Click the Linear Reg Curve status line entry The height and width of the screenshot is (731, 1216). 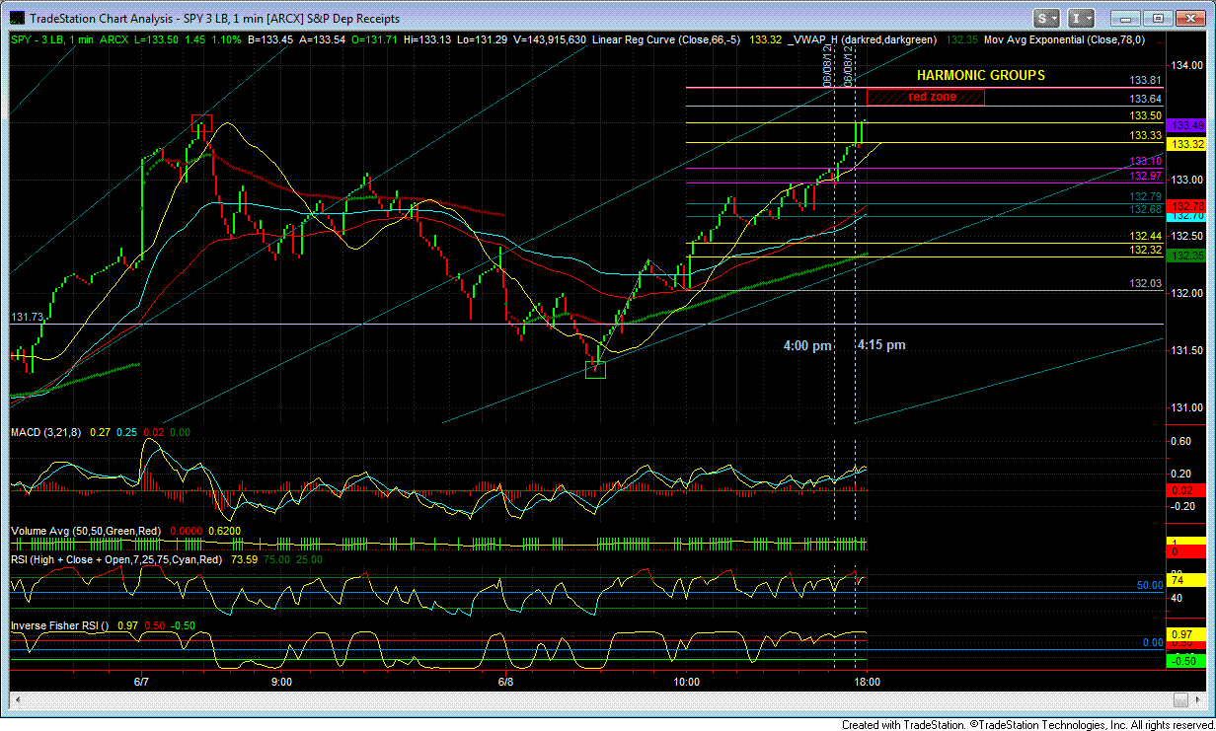[x=668, y=39]
